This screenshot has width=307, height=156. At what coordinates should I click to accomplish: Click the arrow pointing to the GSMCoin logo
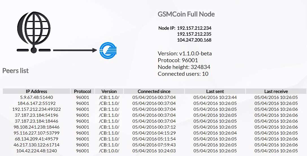tap(75, 50)
